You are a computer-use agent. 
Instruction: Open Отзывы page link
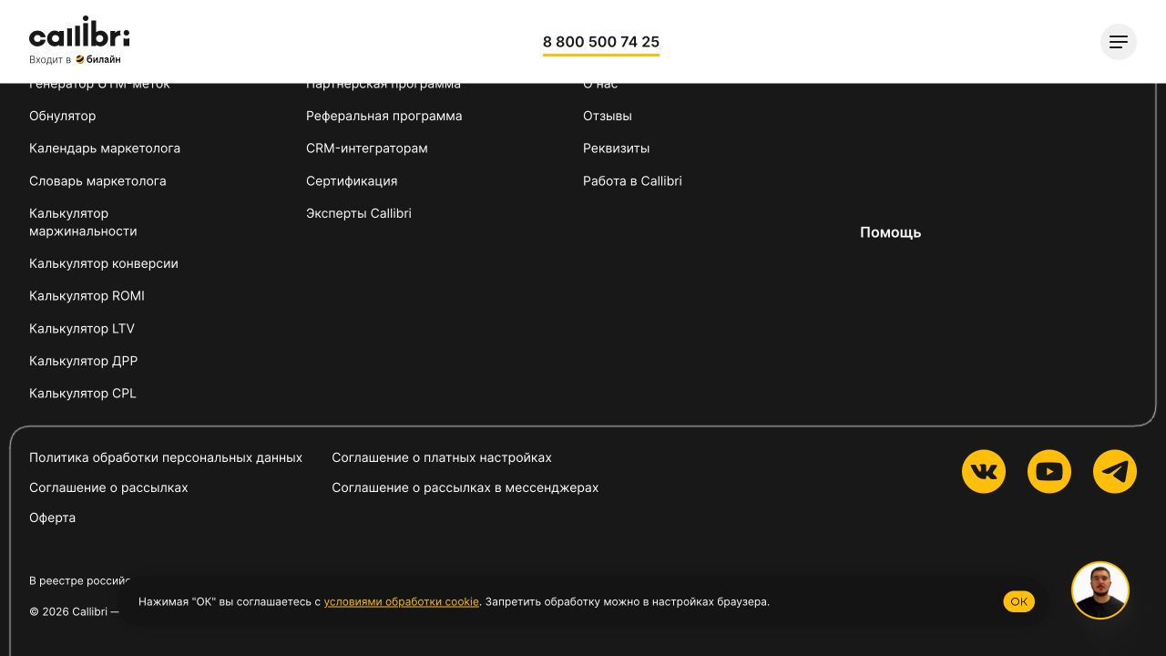click(608, 116)
